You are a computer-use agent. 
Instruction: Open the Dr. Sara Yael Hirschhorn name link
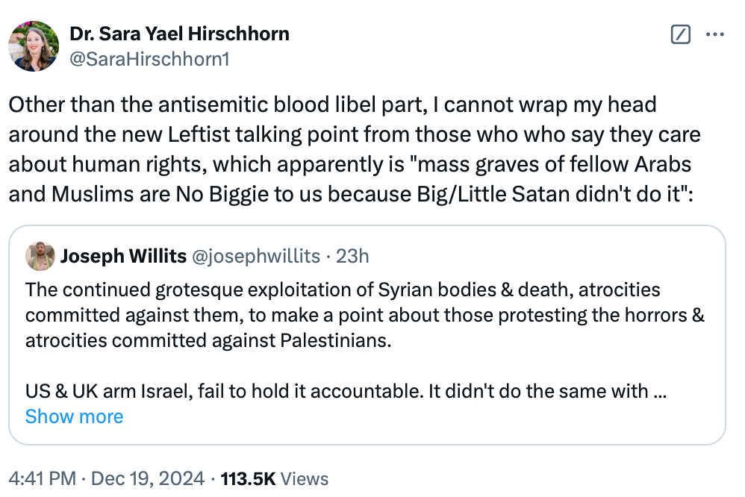(x=179, y=34)
